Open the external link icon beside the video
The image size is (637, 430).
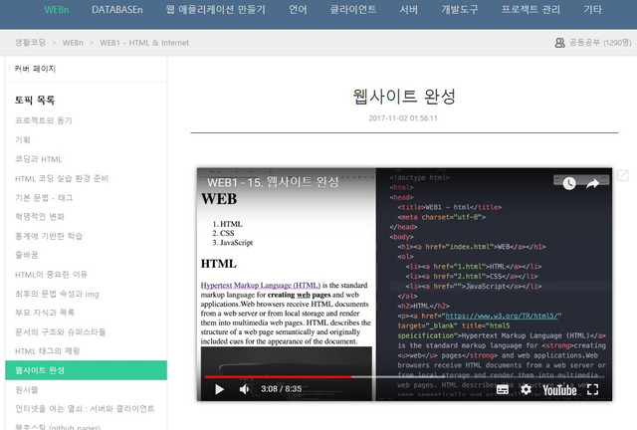tap(623, 175)
